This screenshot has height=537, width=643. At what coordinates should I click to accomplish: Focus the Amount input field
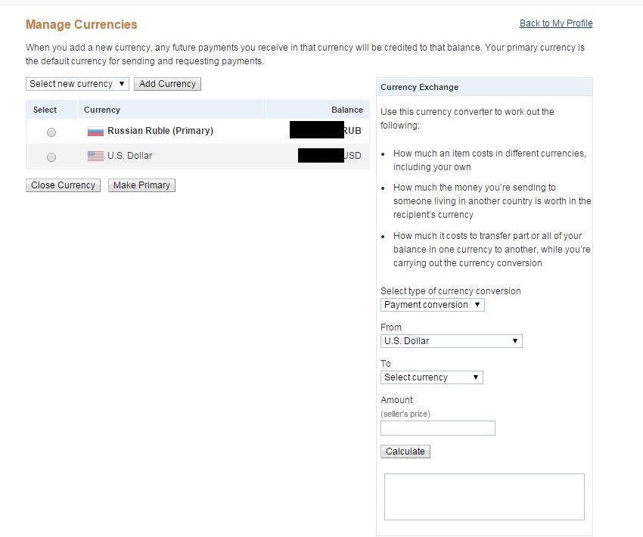click(x=437, y=428)
